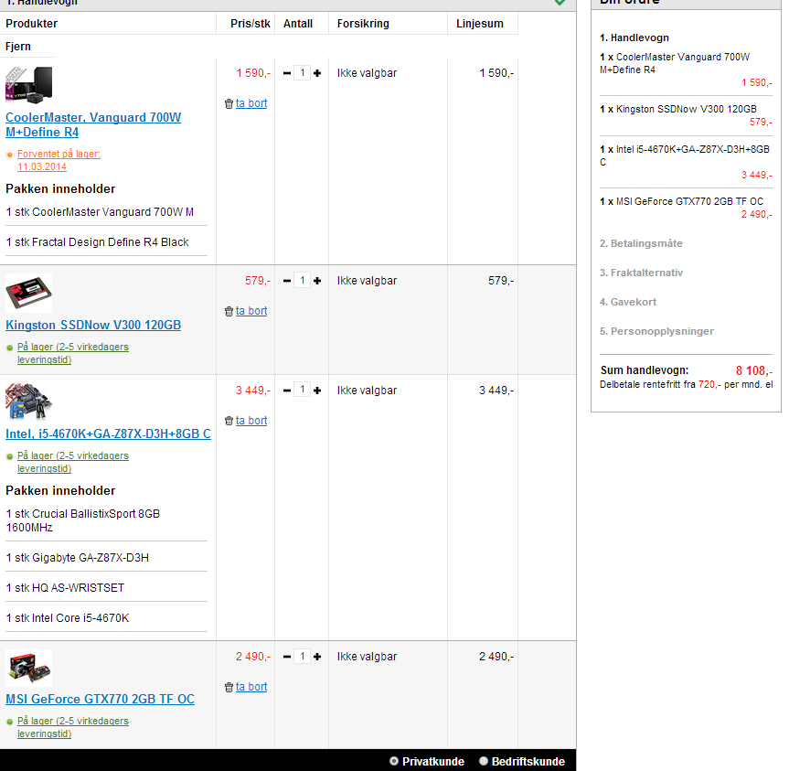Open MSI GeForce På lager delivery link
Viewport: 789px width, 771px height.
click(73, 727)
